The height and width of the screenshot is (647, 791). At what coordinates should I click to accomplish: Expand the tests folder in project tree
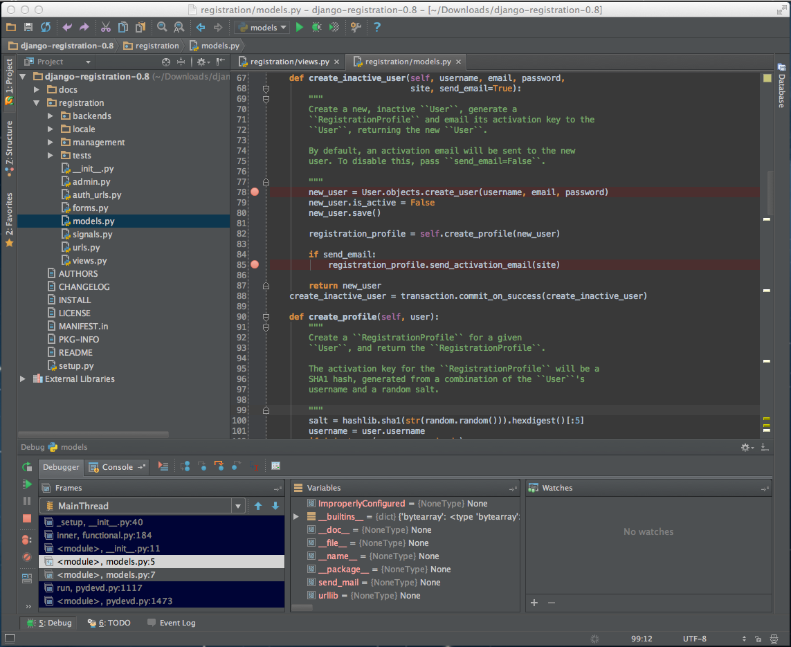(48, 155)
